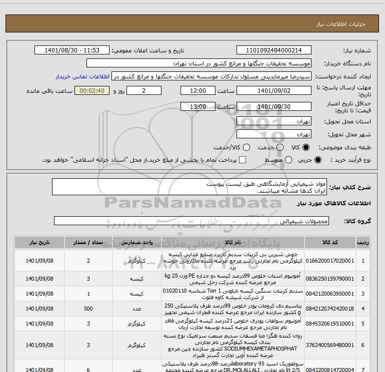Image resolution: width=385 pixels, height=372 pixels.
Task: Click the نام کالا column header
Action: click(x=233, y=242)
